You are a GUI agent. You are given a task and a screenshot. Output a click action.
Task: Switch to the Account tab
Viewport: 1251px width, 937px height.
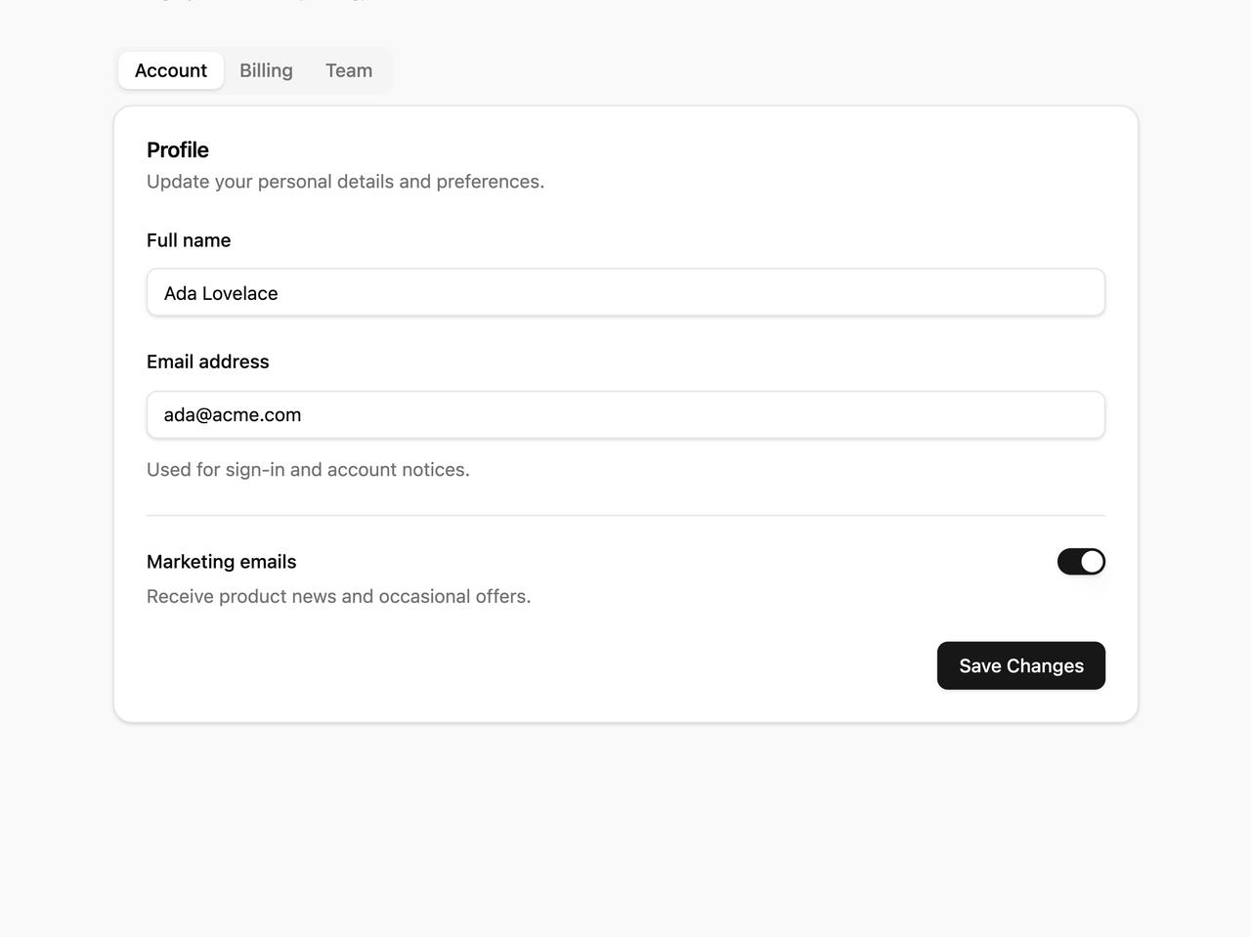pyautogui.click(x=171, y=70)
